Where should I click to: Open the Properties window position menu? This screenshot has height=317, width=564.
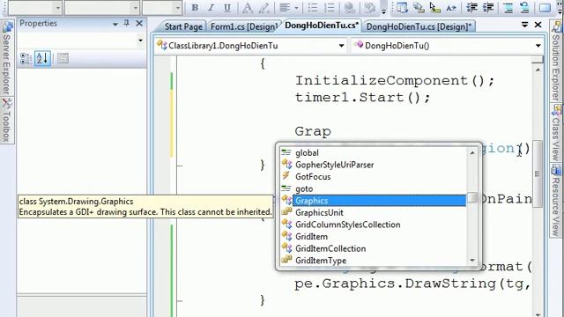(115, 24)
